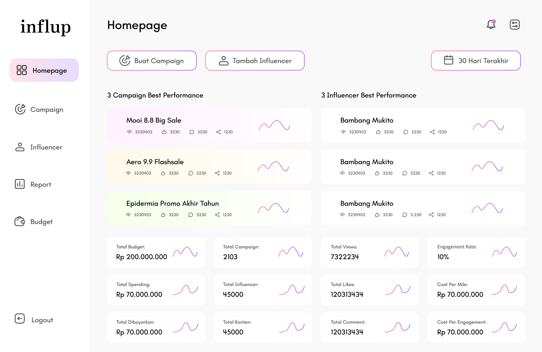This screenshot has width=542, height=352.
Task: Open the Total Spending stat card
Action: [156, 290]
